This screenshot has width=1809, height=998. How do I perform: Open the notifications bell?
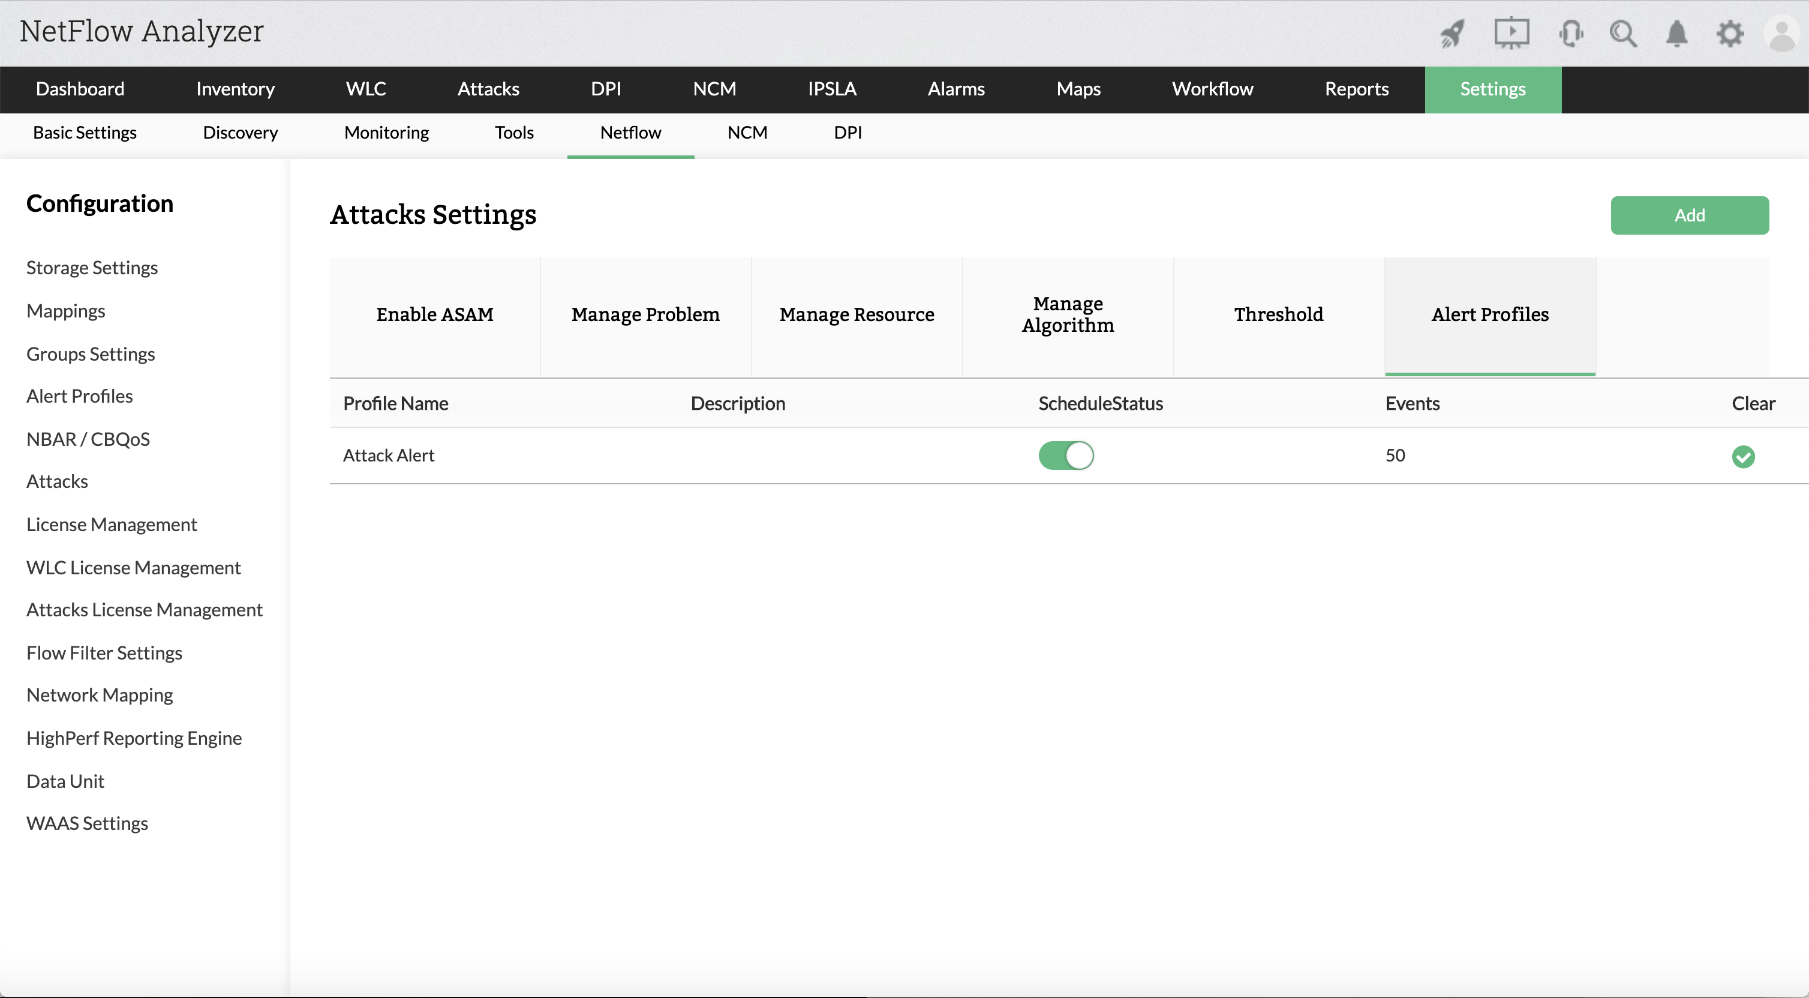point(1677,33)
